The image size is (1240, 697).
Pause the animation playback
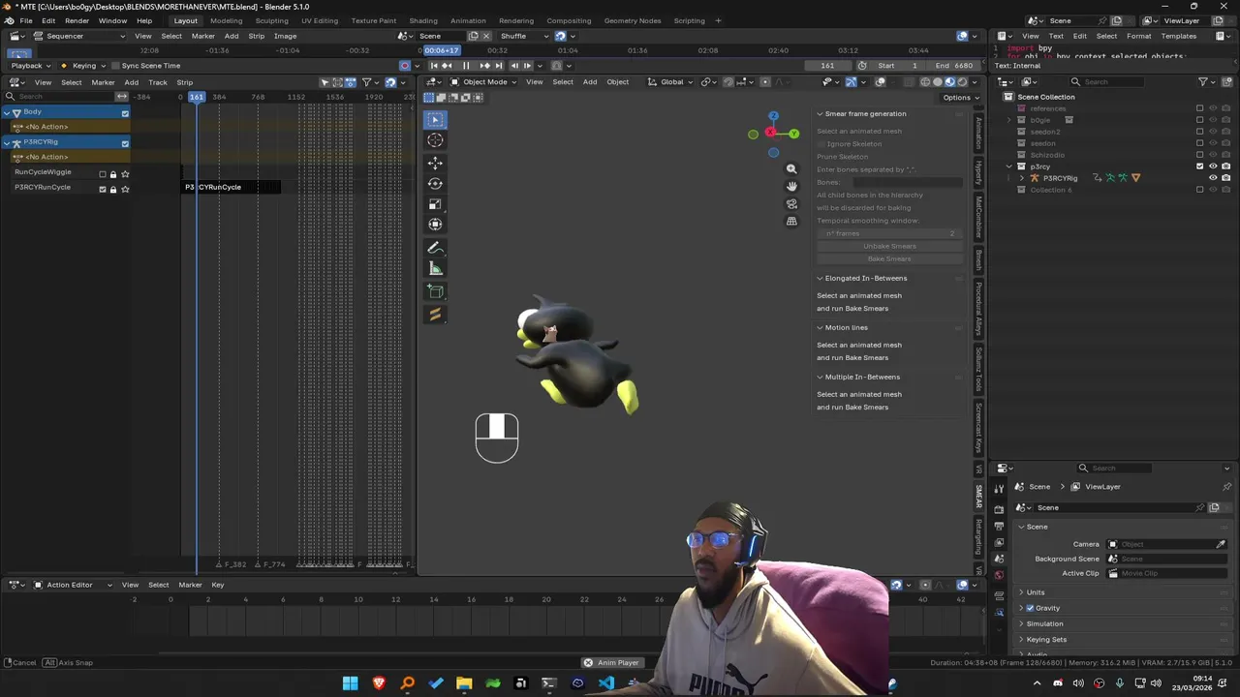[x=465, y=66]
